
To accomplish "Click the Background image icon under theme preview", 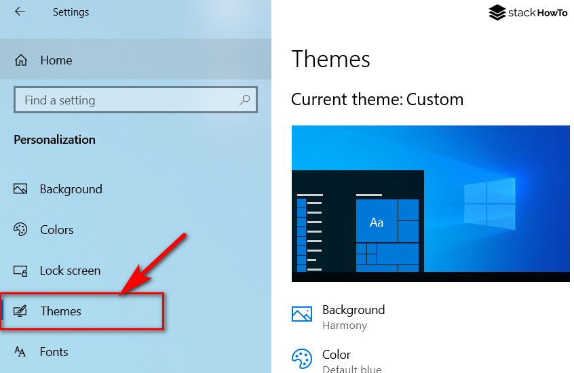I will tap(302, 314).
